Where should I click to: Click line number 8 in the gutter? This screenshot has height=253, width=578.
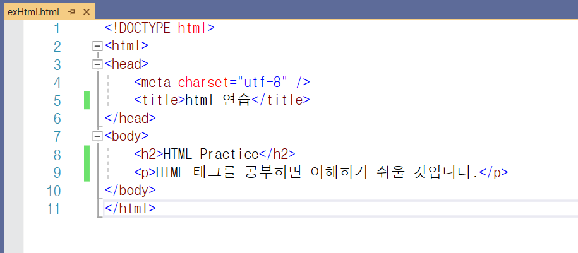[x=56, y=155]
